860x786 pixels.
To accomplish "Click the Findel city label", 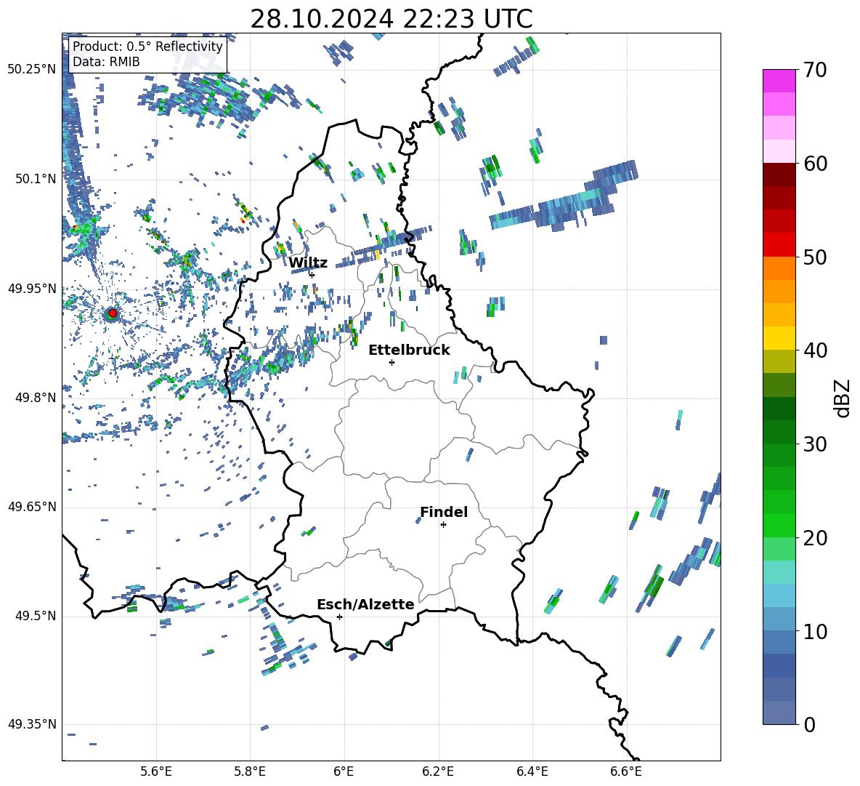I will tap(444, 512).
